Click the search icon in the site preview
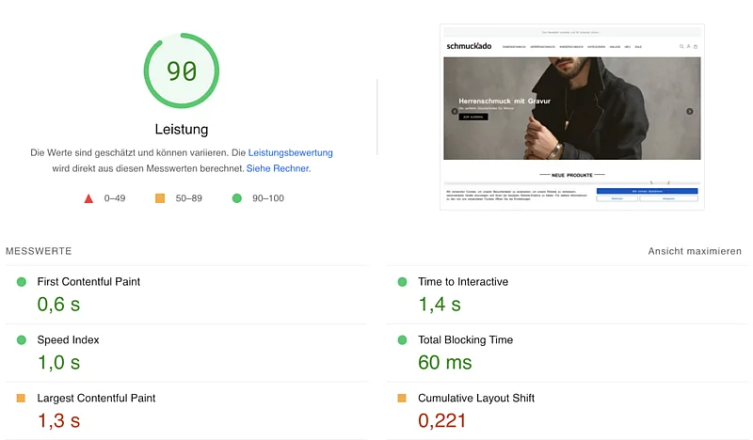 [x=681, y=46]
